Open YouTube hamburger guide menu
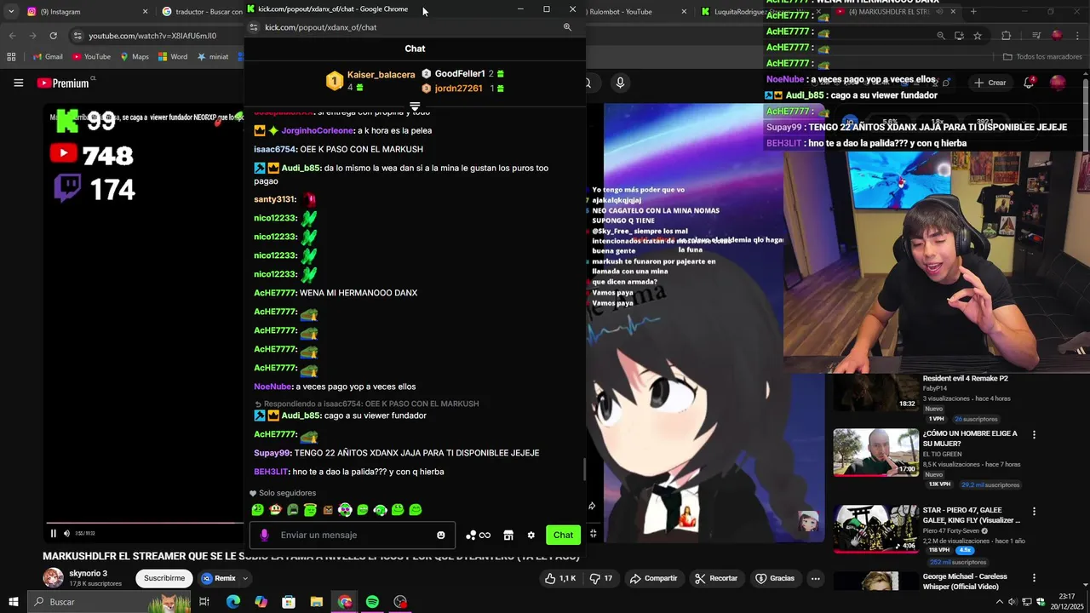This screenshot has width=1090, height=613. (x=18, y=83)
